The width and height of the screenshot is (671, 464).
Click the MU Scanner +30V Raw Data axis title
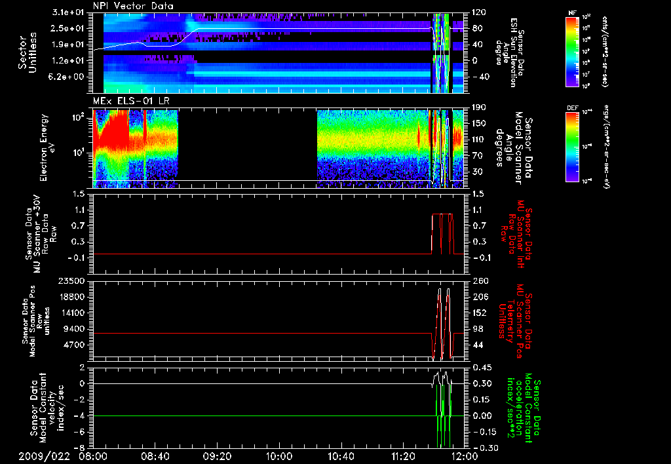coord(41,234)
